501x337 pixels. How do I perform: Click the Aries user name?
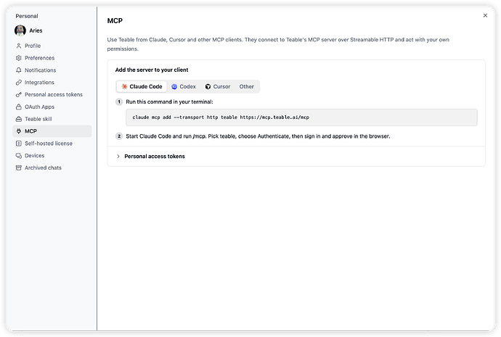click(36, 30)
